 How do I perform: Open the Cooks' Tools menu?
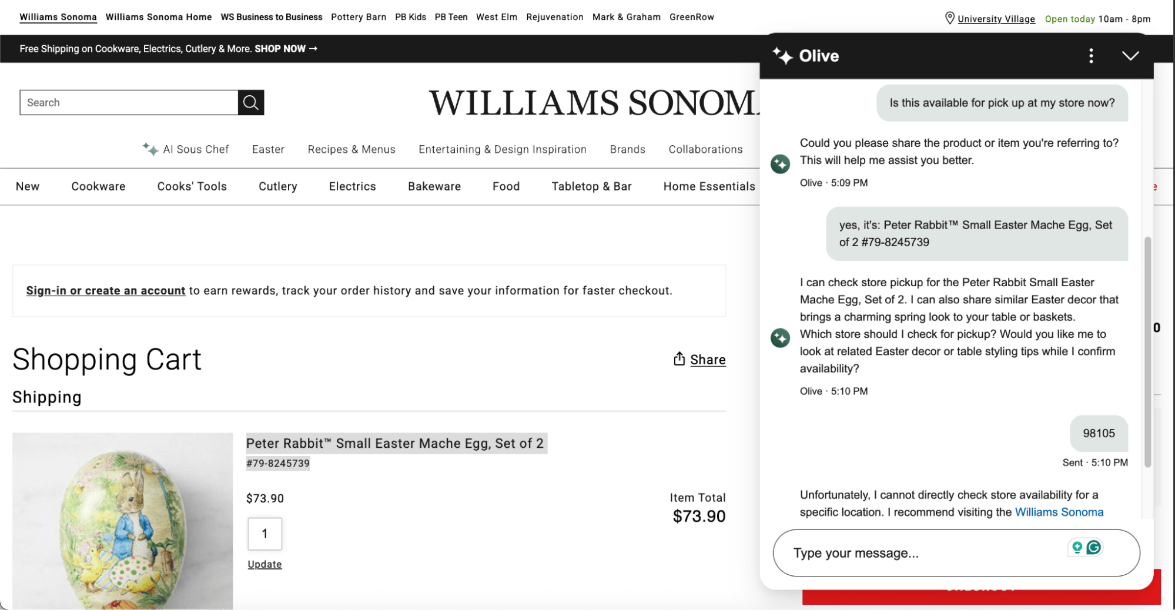tap(192, 186)
